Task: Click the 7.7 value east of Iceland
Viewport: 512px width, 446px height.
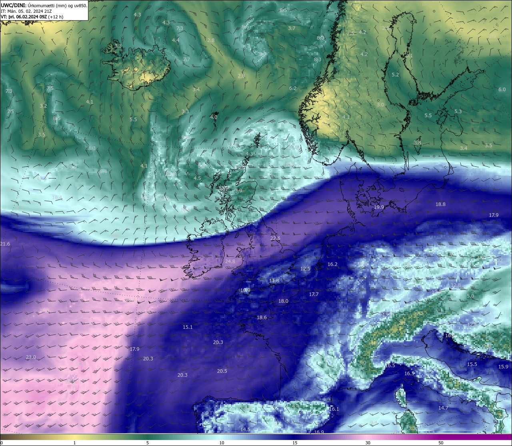Action: (x=186, y=60)
